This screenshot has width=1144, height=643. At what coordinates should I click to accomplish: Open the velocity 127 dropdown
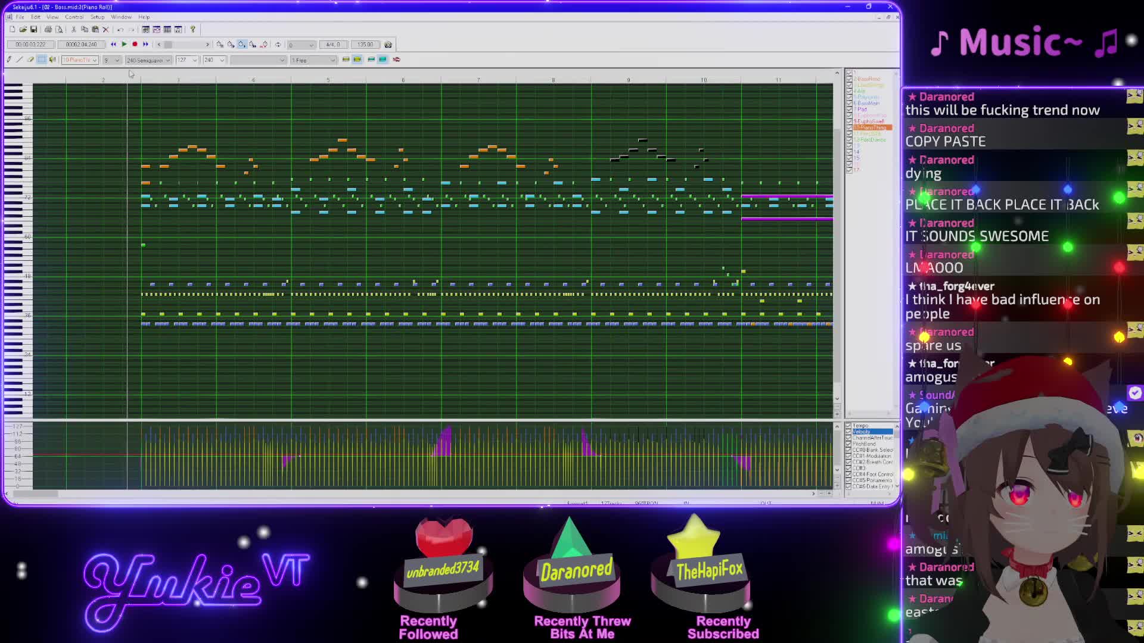(186, 60)
